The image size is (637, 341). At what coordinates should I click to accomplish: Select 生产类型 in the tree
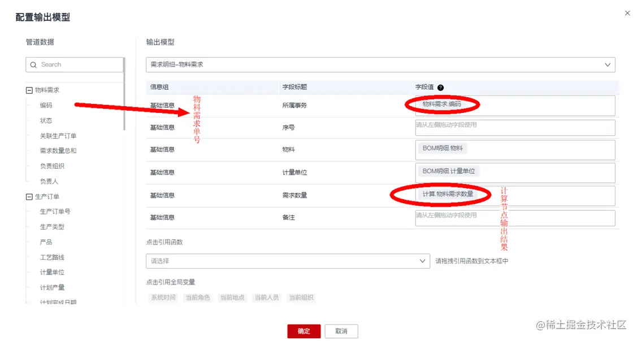pos(52,227)
